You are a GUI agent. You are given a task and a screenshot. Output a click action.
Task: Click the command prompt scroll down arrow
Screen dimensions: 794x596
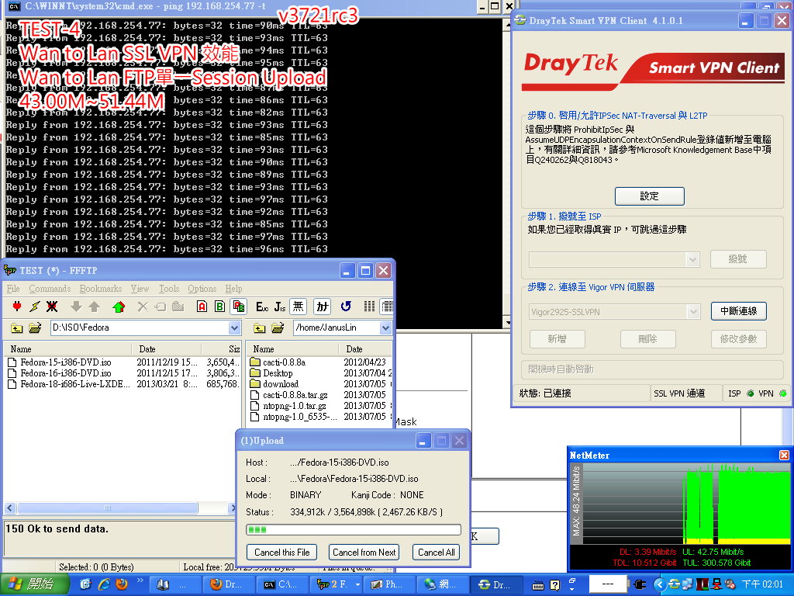(x=508, y=322)
